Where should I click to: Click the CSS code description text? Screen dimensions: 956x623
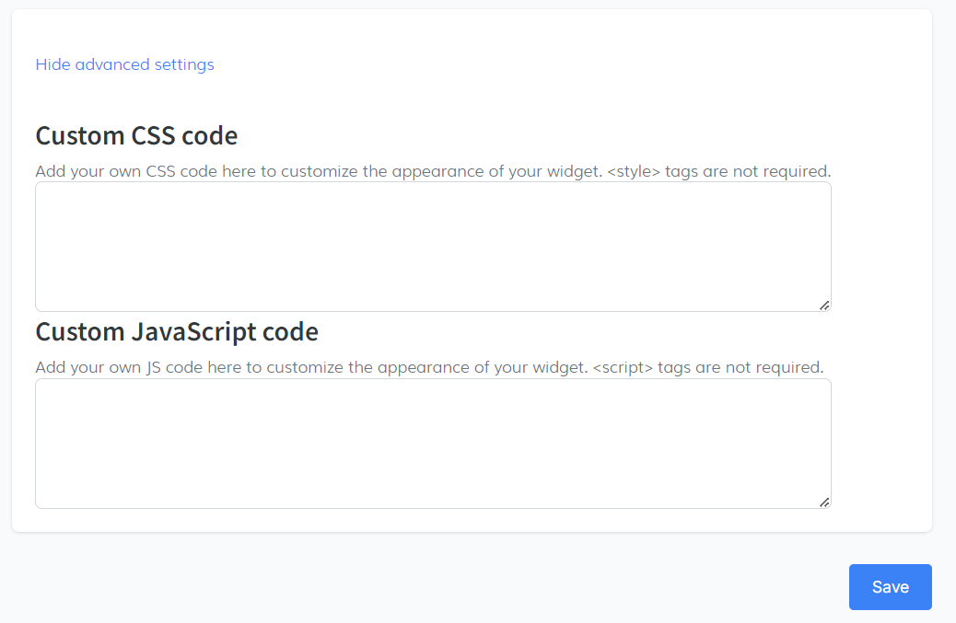pyautogui.click(x=276, y=171)
